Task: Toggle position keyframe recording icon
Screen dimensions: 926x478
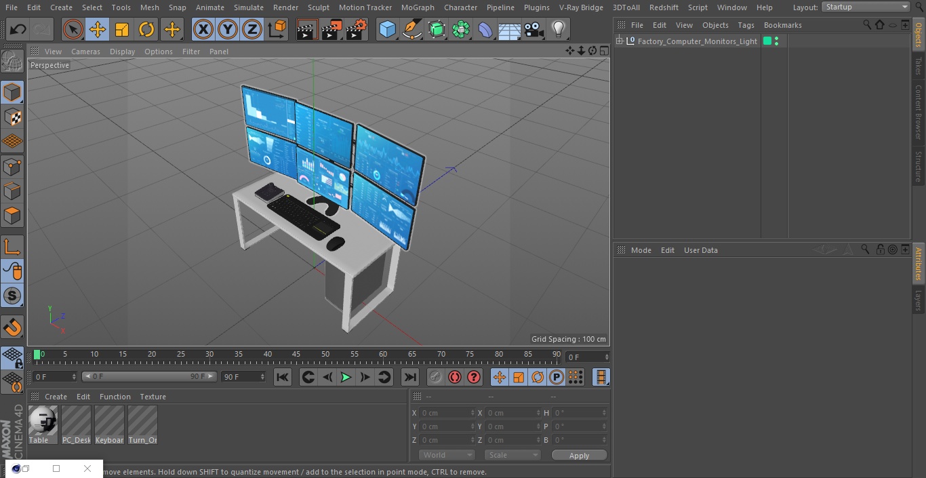Action: click(500, 377)
